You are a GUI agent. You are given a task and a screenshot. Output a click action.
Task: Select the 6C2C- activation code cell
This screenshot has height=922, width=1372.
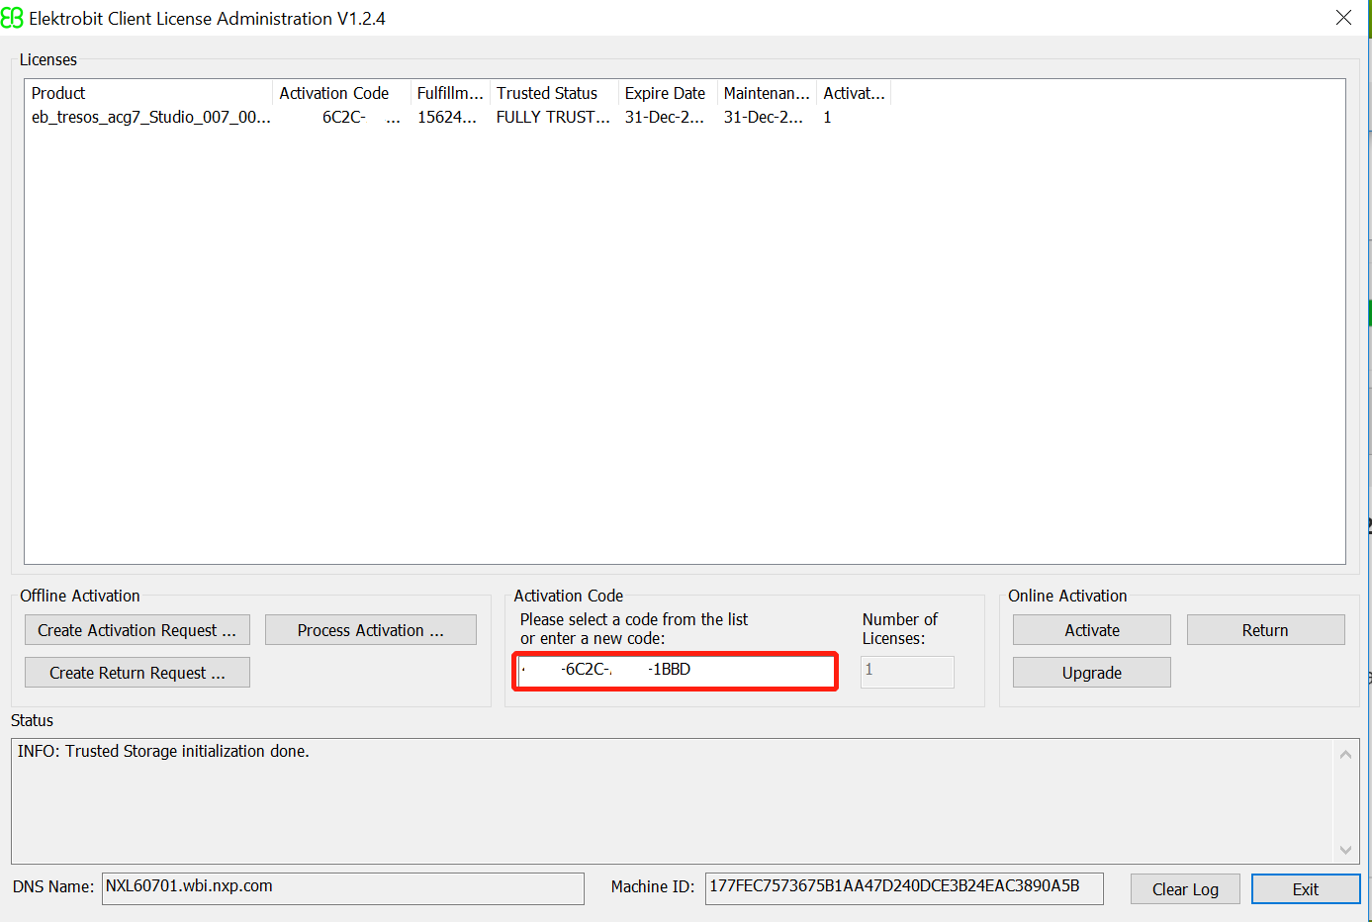(x=341, y=117)
